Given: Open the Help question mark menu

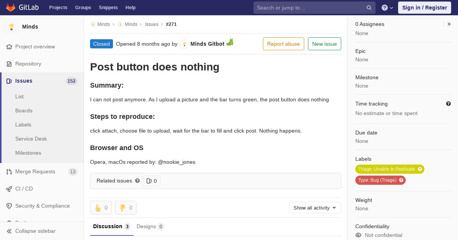Looking at the screenshot, I should pos(387,8).
